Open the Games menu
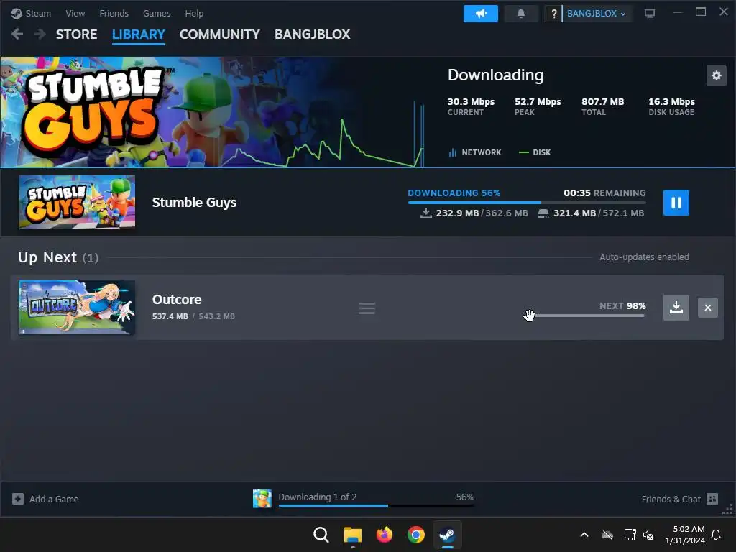This screenshot has height=552, width=736. pos(157,13)
